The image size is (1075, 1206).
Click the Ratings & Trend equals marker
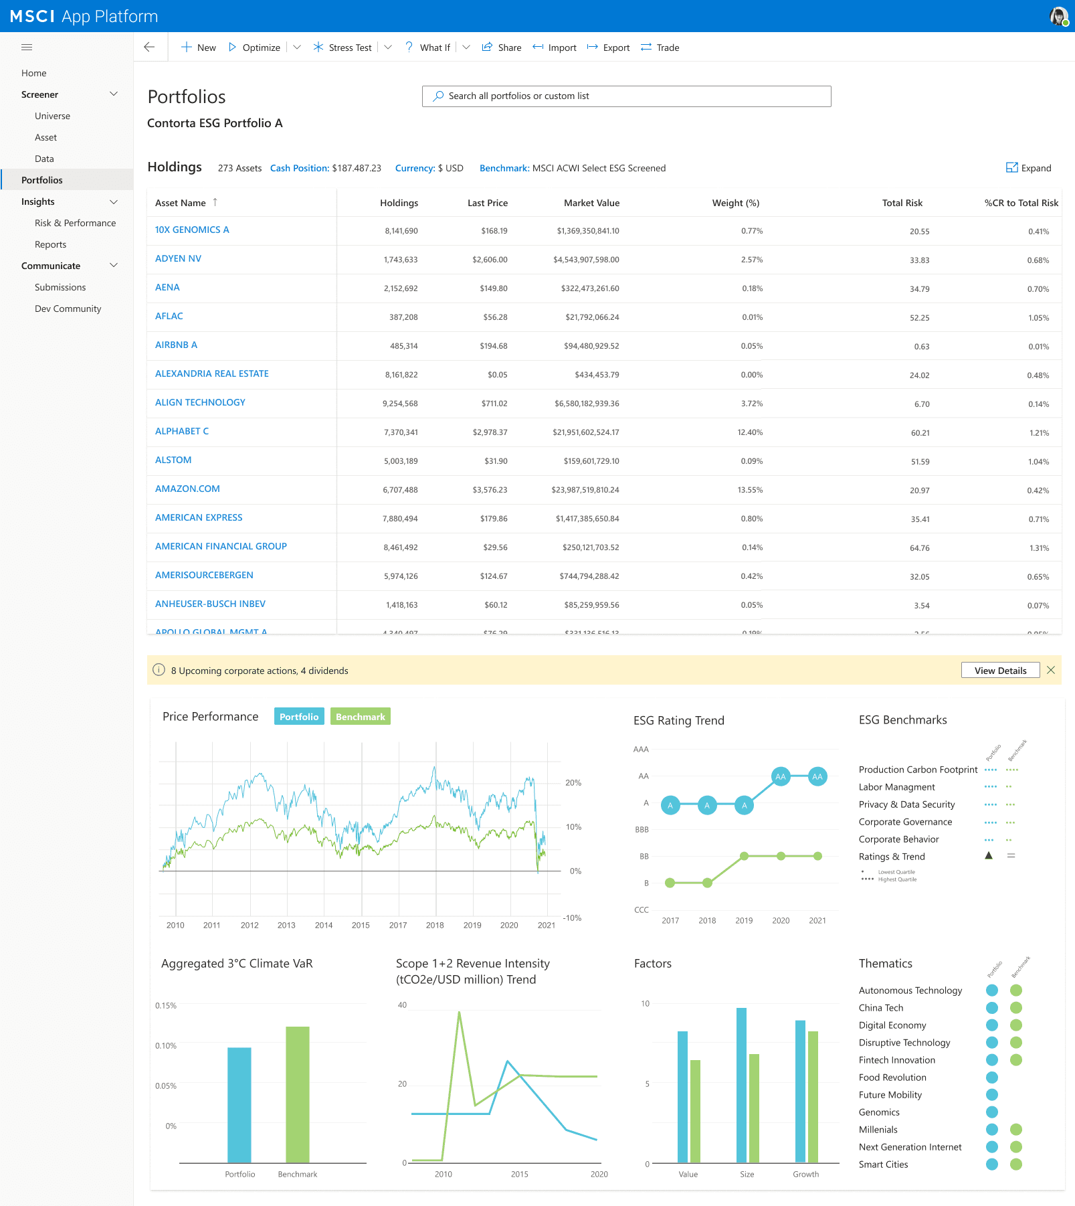click(1011, 856)
